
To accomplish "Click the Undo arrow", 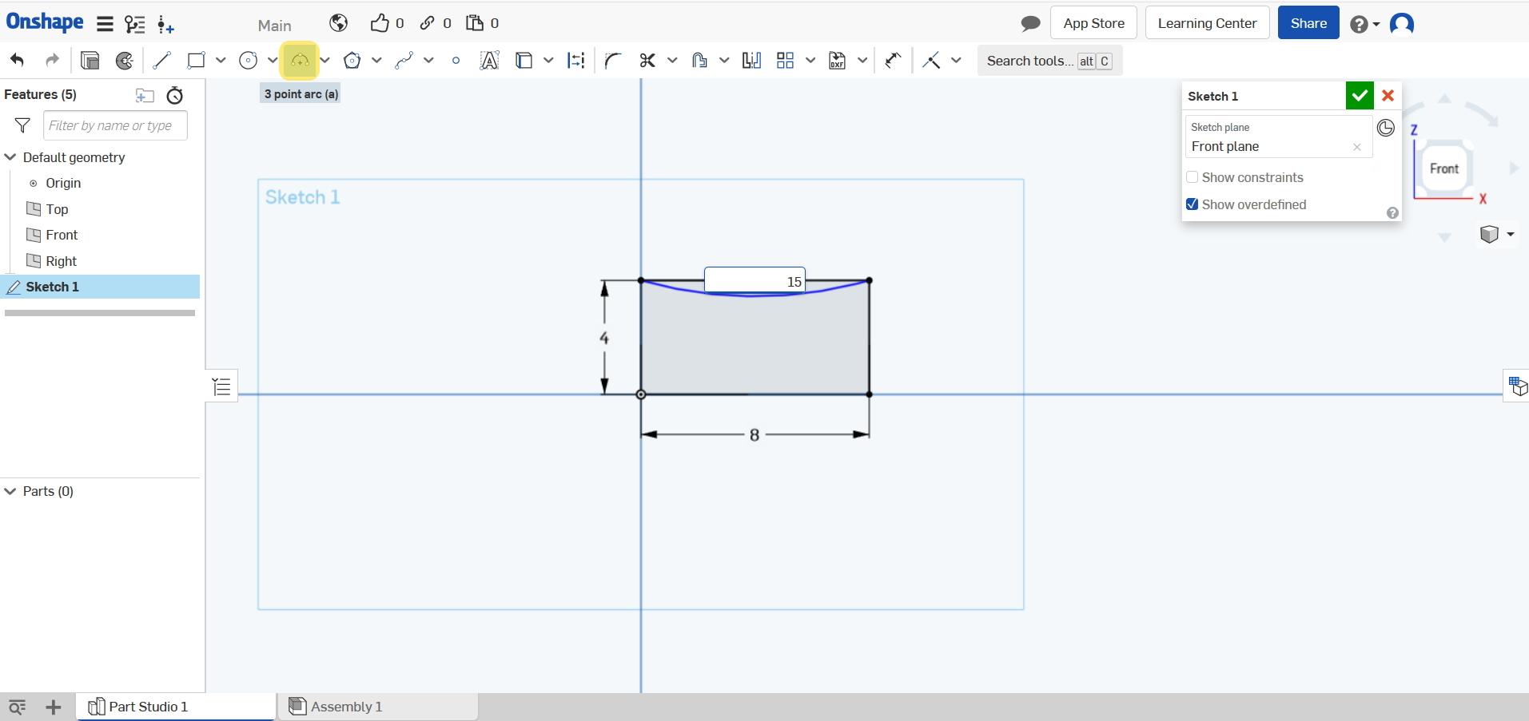I will 18,61.
